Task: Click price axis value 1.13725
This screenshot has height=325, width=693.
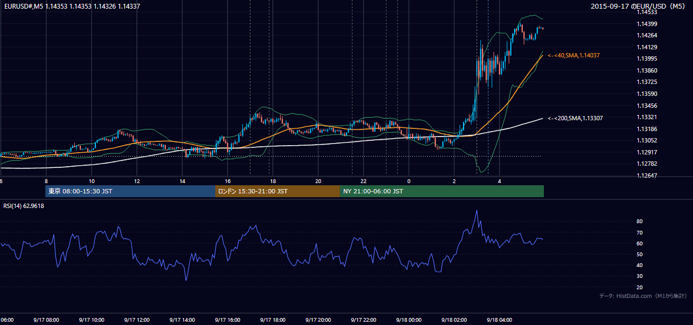Action: (647, 82)
